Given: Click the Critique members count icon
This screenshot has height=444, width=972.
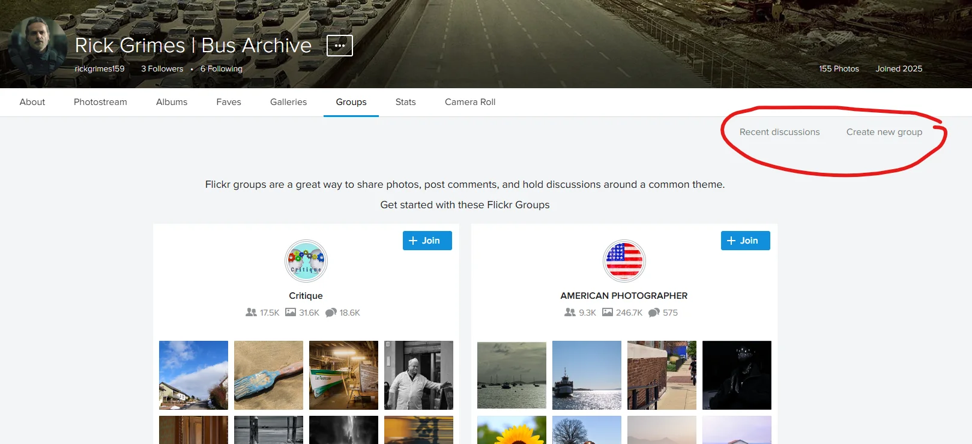Looking at the screenshot, I should tap(251, 313).
